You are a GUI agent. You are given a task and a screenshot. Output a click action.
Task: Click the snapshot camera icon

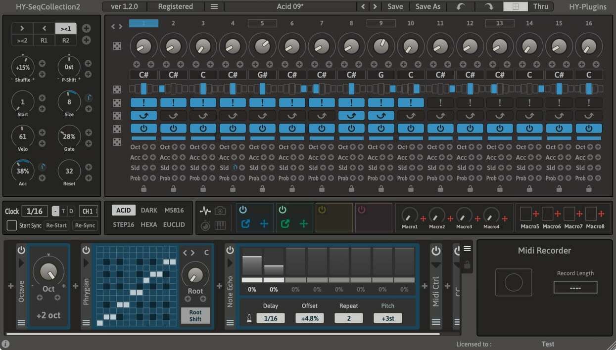[219, 211]
